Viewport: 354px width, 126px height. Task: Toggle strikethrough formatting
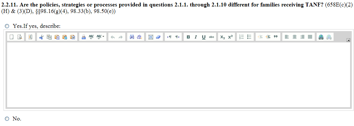[212, 37]
